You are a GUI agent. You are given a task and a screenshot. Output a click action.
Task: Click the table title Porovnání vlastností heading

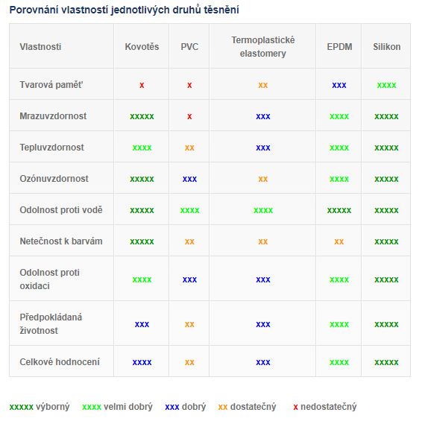point(125,10)
